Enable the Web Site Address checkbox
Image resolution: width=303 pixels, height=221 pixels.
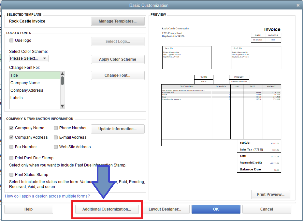tap(56, 147)
